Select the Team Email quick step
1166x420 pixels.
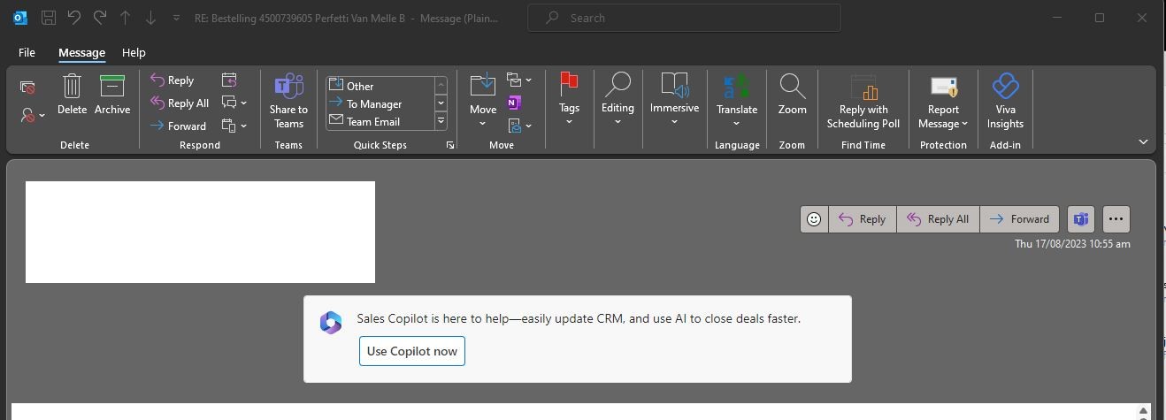pyautogui.click(x=380, y=121)
